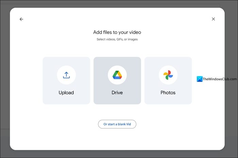This screenshot has width=238, height=158.
Task: Select the Drive label
Action: [117, 93]
